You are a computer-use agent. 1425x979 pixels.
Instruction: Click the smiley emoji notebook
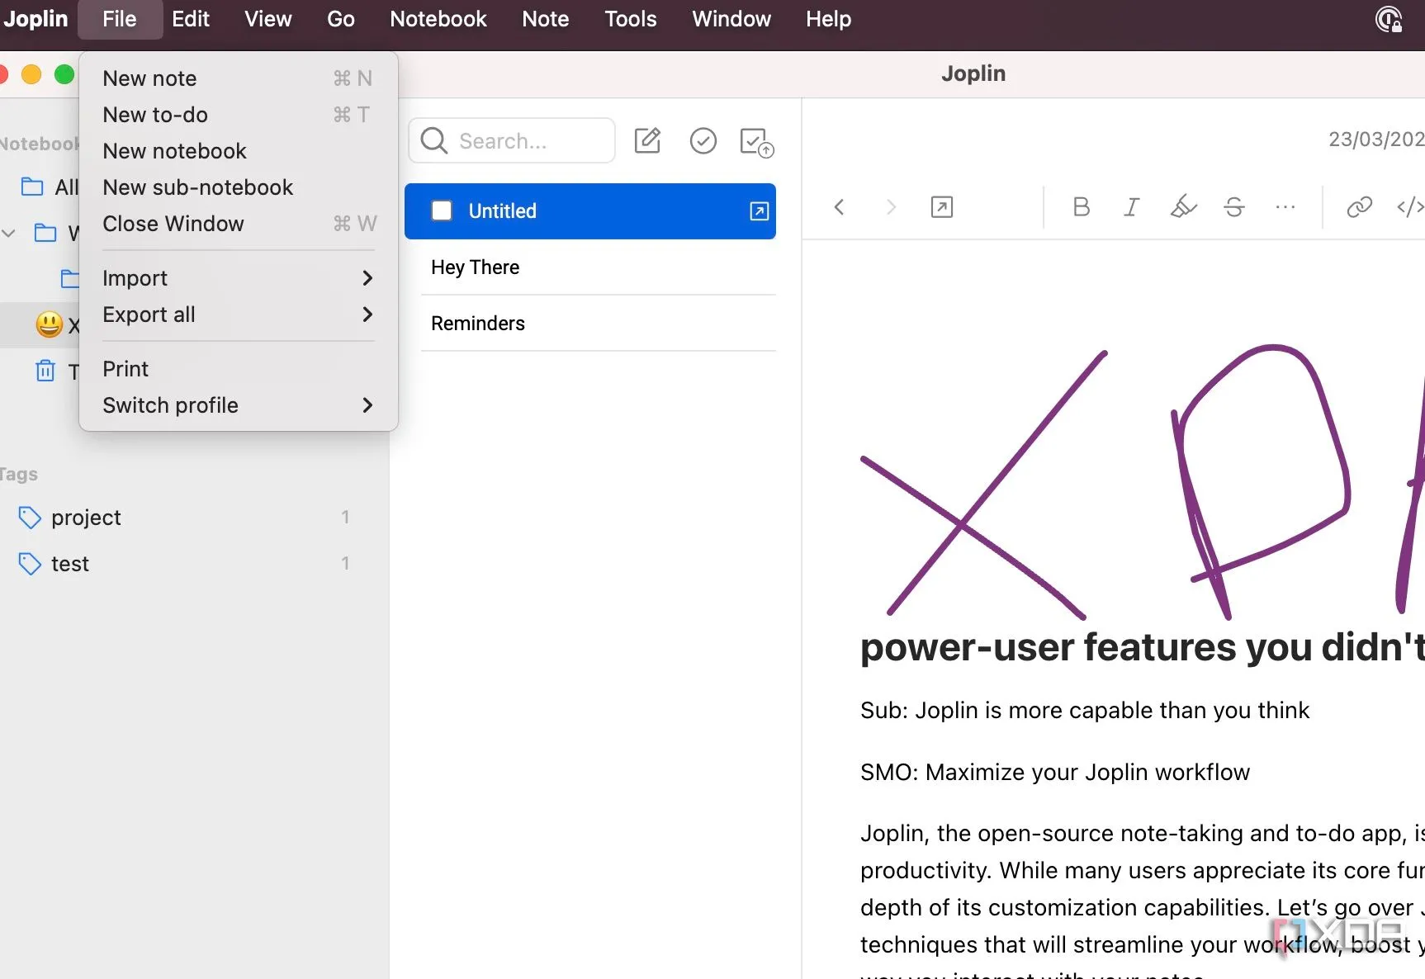pos(50,324)
